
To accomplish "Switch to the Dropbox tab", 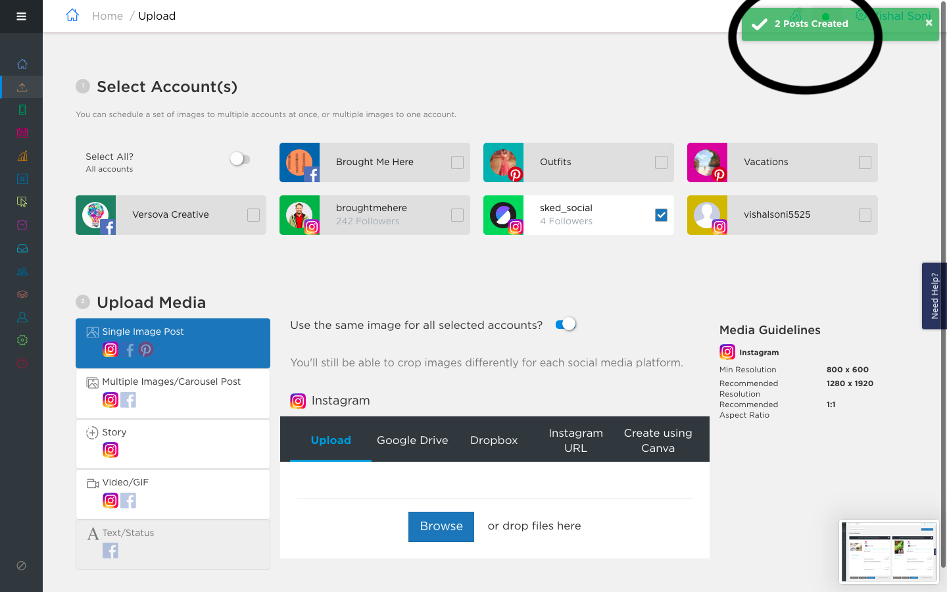I will [x=494, y=440].
